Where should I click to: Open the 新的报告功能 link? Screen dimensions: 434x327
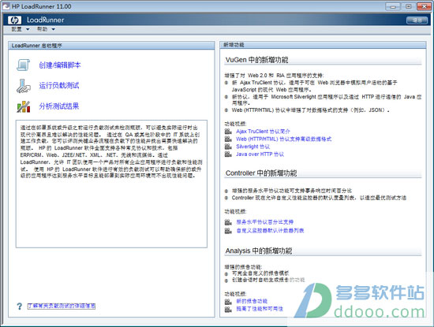point(252,301)
